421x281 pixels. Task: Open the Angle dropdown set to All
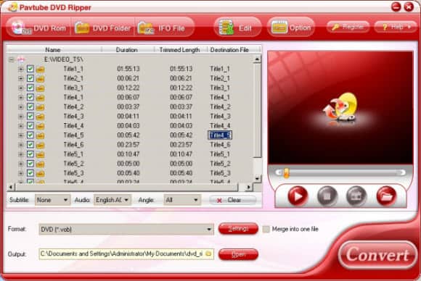pos(182,200)
